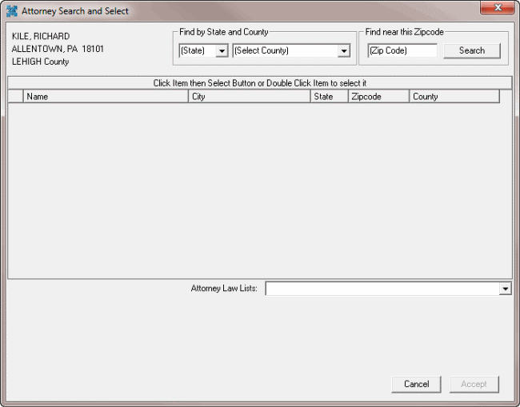Click into the Zip Code field
This screenshot has height=407, width=520.
coord(402,50)
